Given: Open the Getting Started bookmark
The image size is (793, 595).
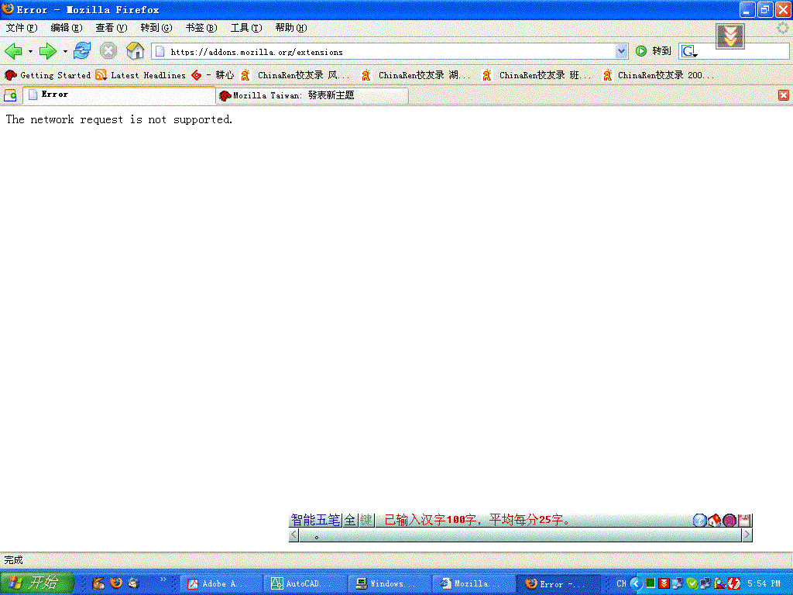Looking at the screenshot, I should (x=47, y=75).
